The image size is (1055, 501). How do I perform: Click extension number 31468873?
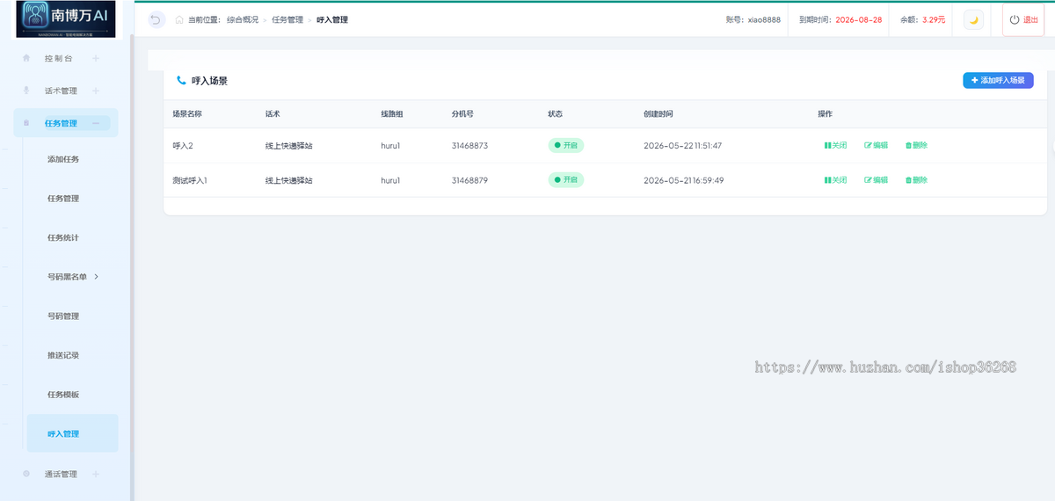469,145
